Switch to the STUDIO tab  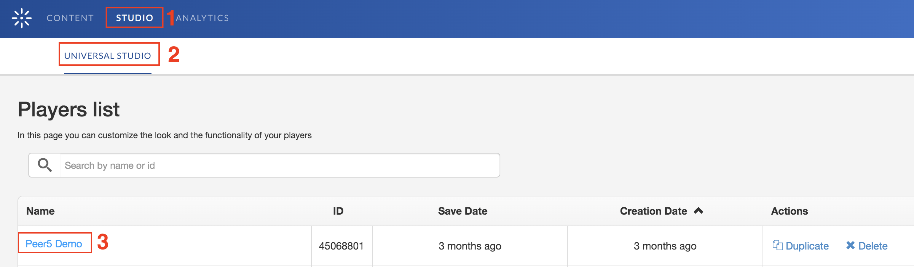134,18
